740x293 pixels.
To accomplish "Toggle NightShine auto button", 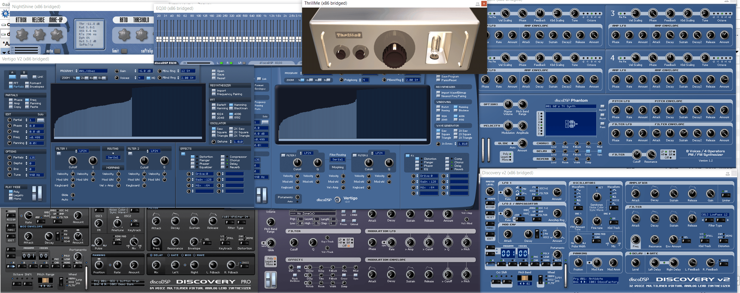I will 57,51.
